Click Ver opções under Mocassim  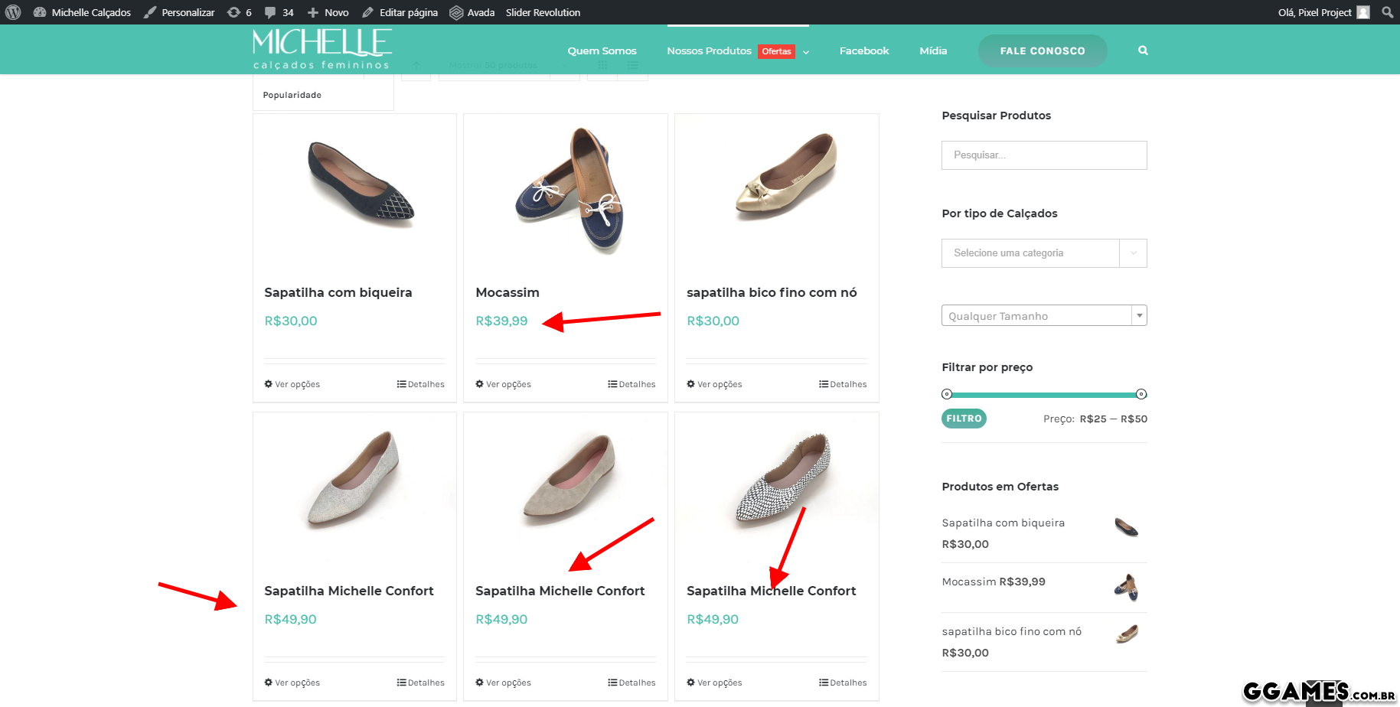[x=504, y=384]
